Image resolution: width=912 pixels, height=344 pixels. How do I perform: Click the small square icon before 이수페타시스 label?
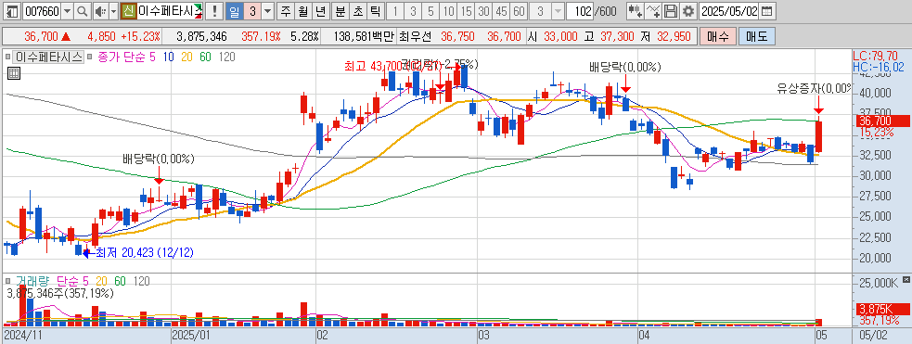(7, 57)
